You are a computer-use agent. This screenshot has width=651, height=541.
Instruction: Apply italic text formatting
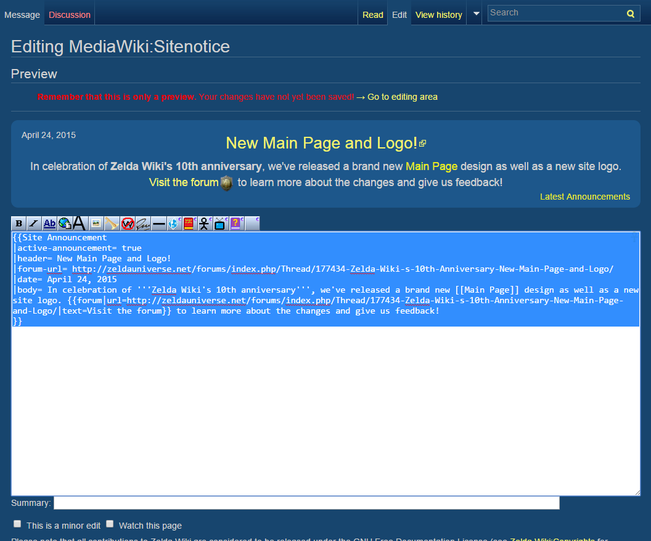coord(34,224)
